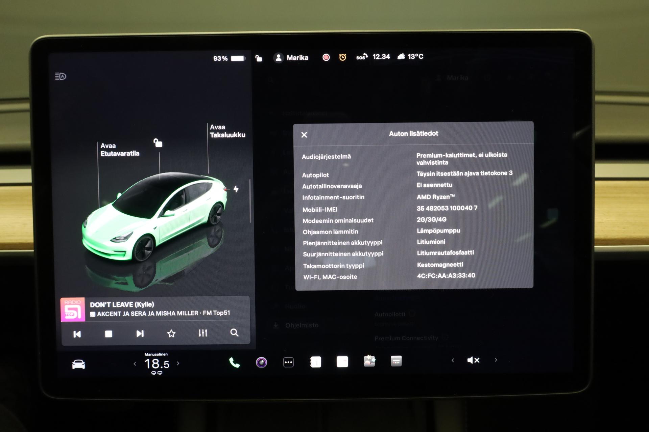Decrease temperature with left chevron
The width and height of the screenshot is (649, 432).
coord(135,364)
